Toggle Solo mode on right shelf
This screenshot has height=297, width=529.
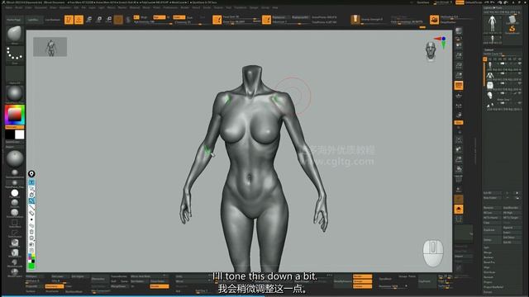(459, 209)
